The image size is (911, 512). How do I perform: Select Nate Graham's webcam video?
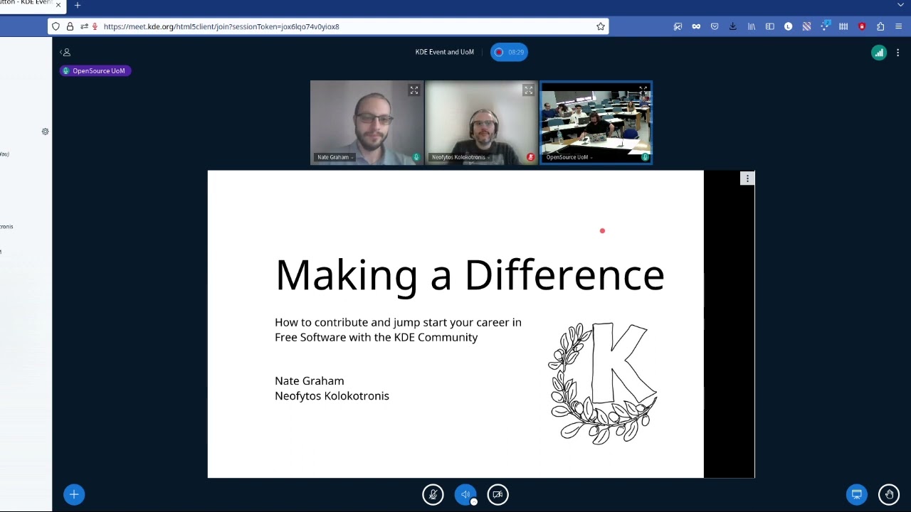coord(367,122)
